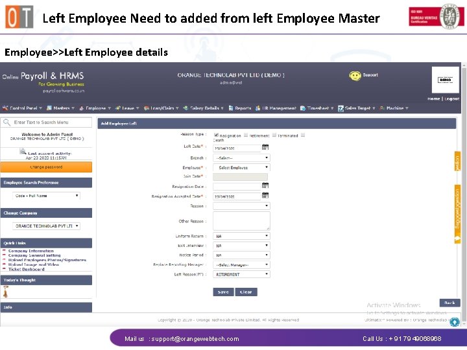Click the Left Date input field
Viewport: 467px width, 350px height.
(x=237, y=148)
